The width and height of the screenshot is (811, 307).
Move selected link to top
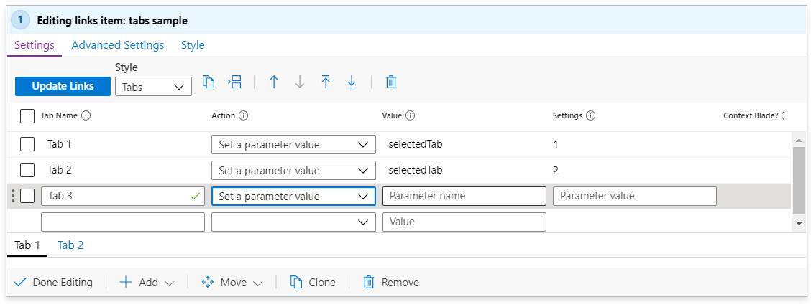325,82
